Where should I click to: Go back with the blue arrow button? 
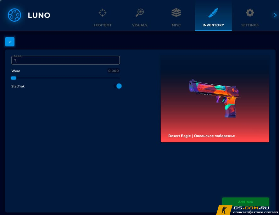[x=10, y=42]
